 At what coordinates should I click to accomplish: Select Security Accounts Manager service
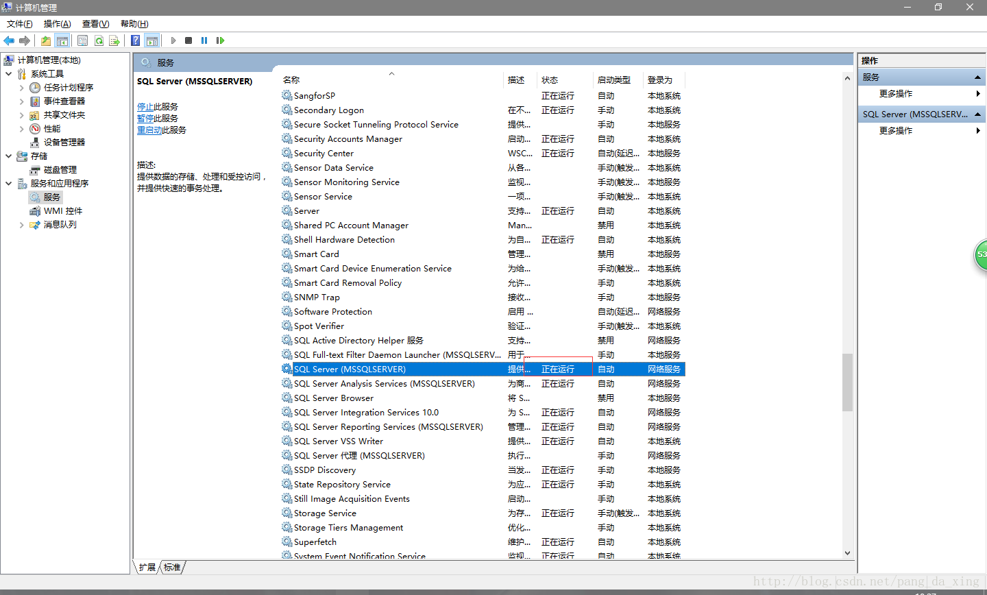483,139
